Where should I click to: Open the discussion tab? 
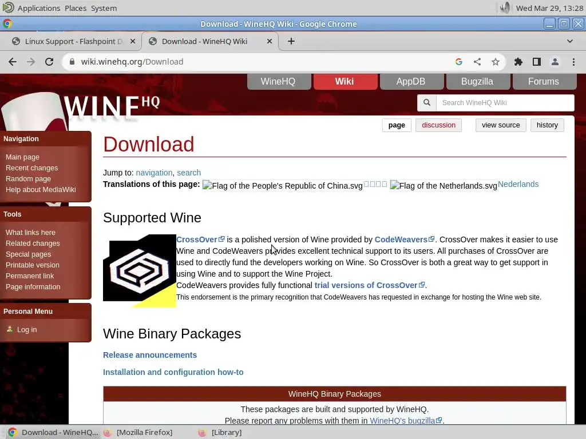(x=439, y=125)
